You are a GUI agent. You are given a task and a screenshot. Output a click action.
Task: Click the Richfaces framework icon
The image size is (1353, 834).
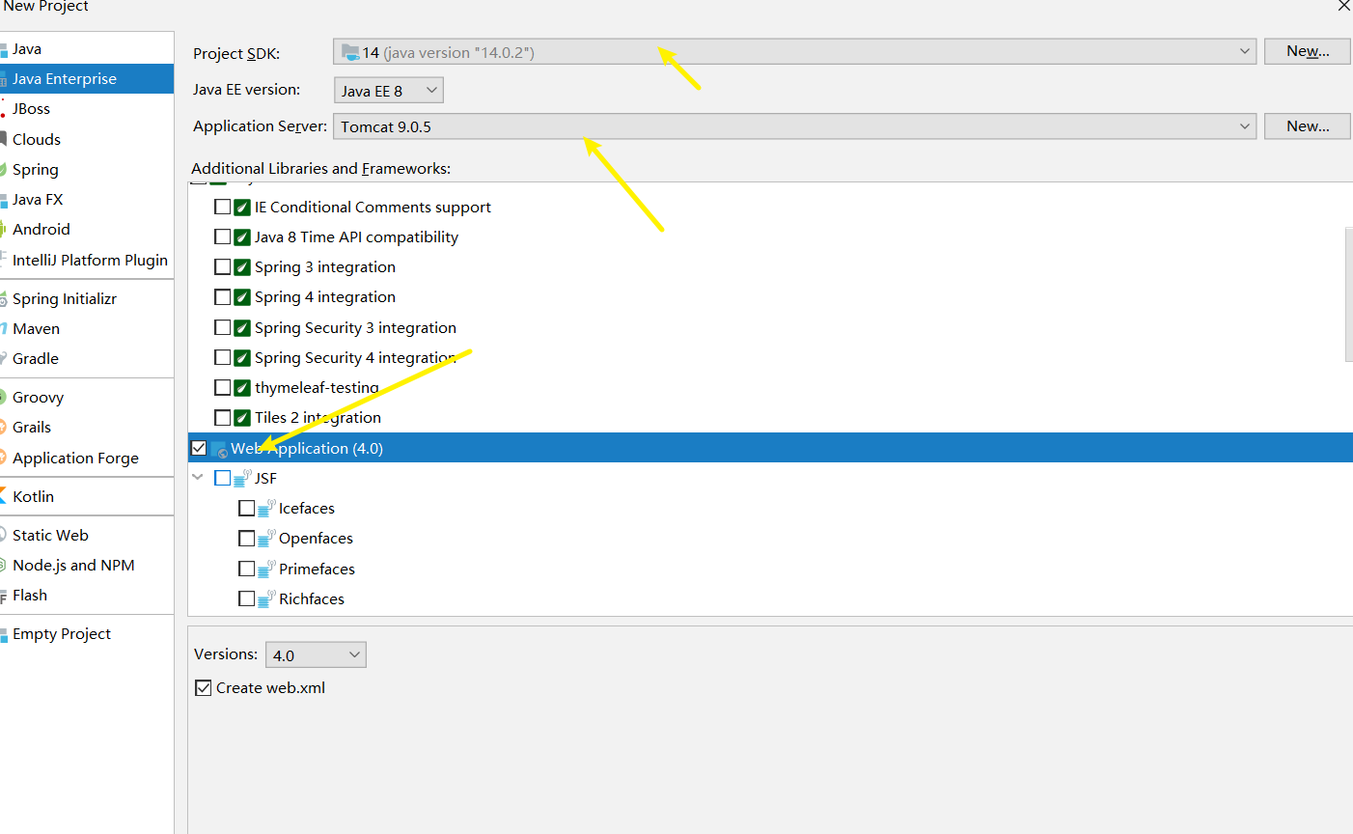(266, 598)
